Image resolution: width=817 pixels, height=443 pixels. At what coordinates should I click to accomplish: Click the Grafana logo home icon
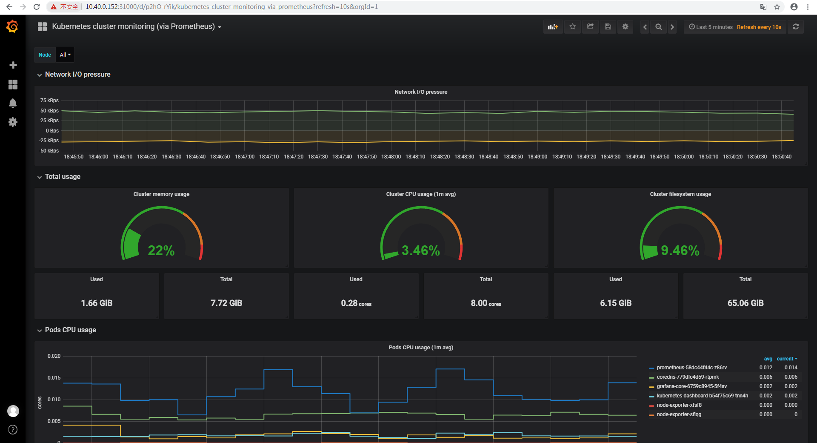[x=12, y=27]
